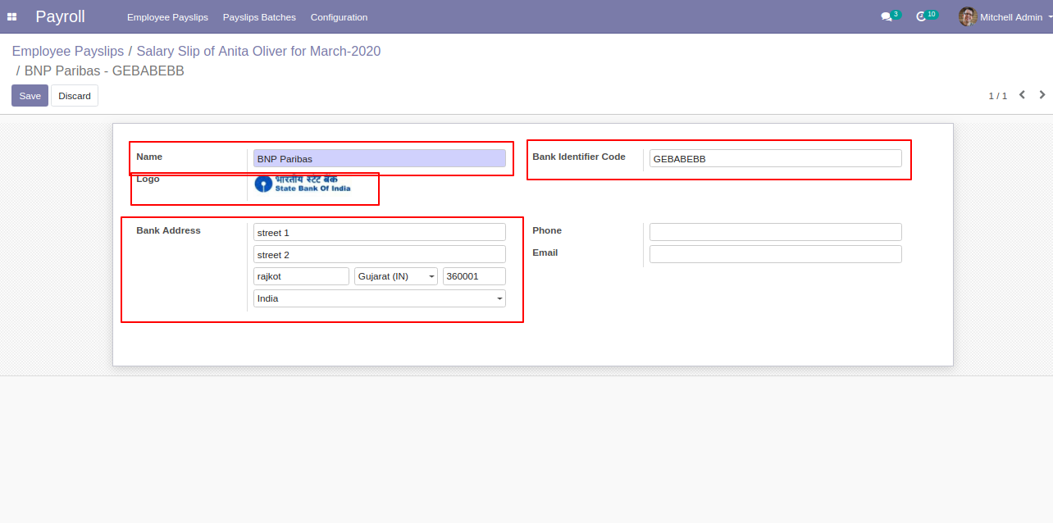Save the bank record
Screen dimensions: 1053x523
30,96
